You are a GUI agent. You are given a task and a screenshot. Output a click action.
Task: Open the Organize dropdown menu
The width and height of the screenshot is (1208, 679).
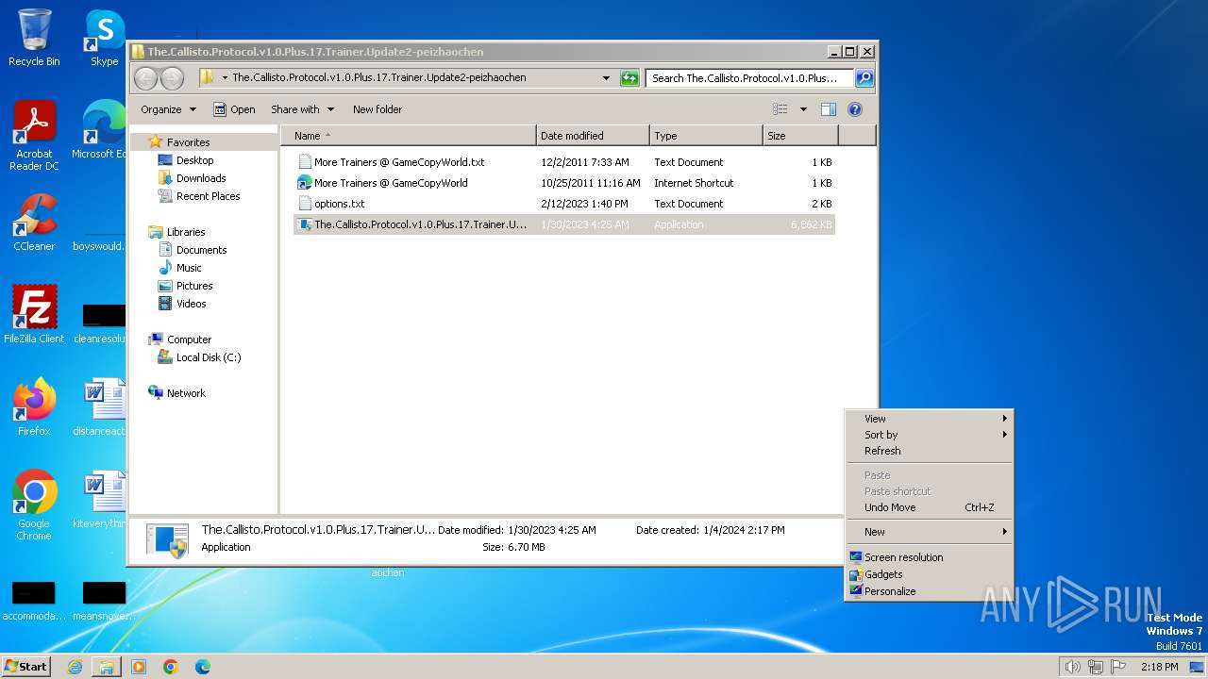168,109
